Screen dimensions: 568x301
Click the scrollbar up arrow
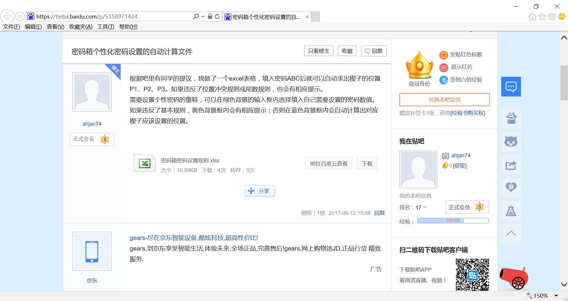point(564,37)
